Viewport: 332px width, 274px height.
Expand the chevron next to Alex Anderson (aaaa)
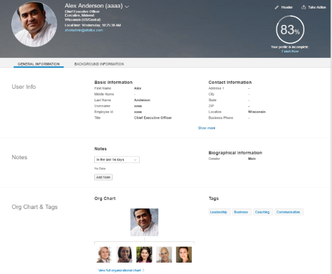pyautogui.click(x=127, y=6)
